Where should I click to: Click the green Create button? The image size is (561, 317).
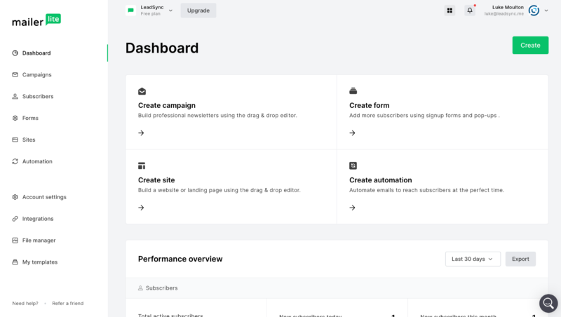point(530,46)
